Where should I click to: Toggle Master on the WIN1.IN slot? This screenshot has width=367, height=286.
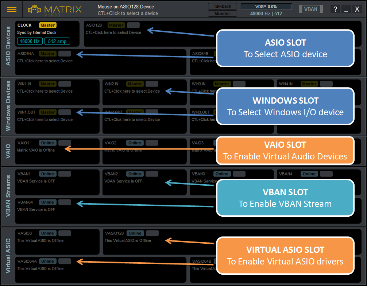48,84
